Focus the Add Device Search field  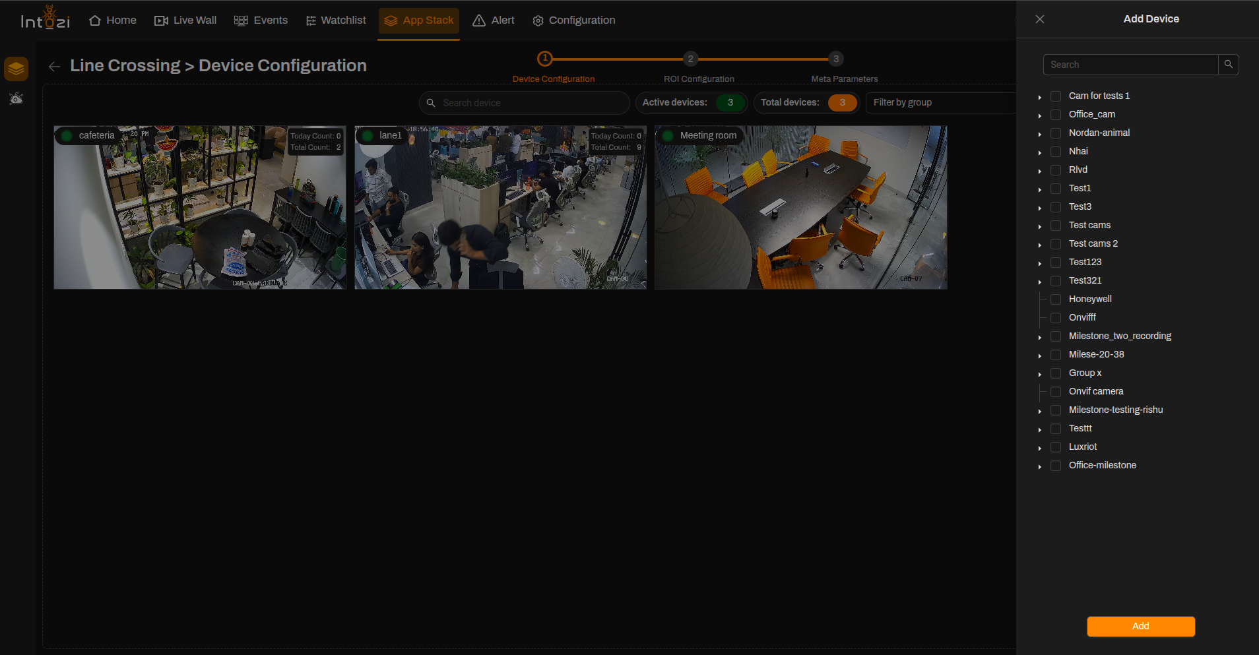coord(1130,65)
